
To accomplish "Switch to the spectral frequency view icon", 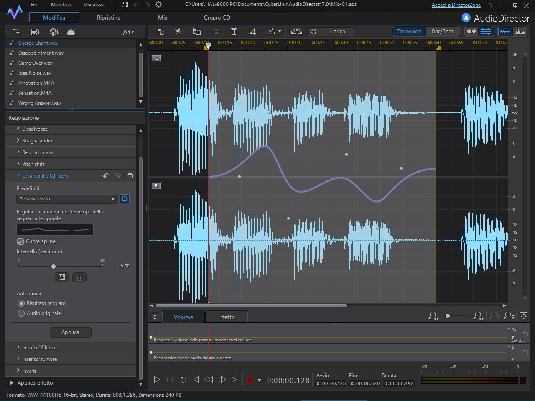I will pyautogui.click(x=520, y=31).
